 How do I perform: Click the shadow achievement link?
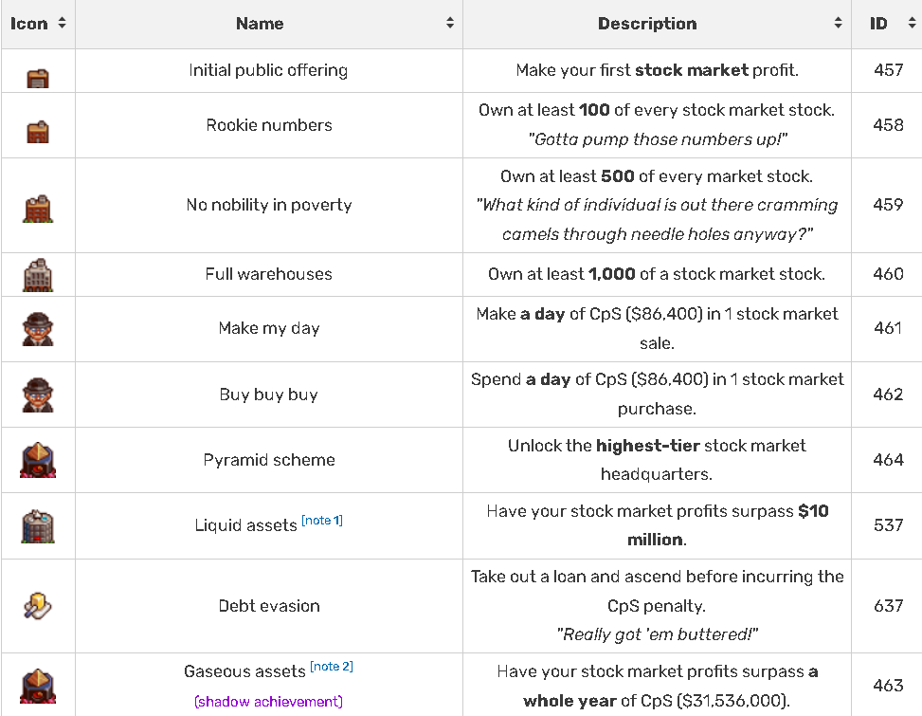point(268,702)
